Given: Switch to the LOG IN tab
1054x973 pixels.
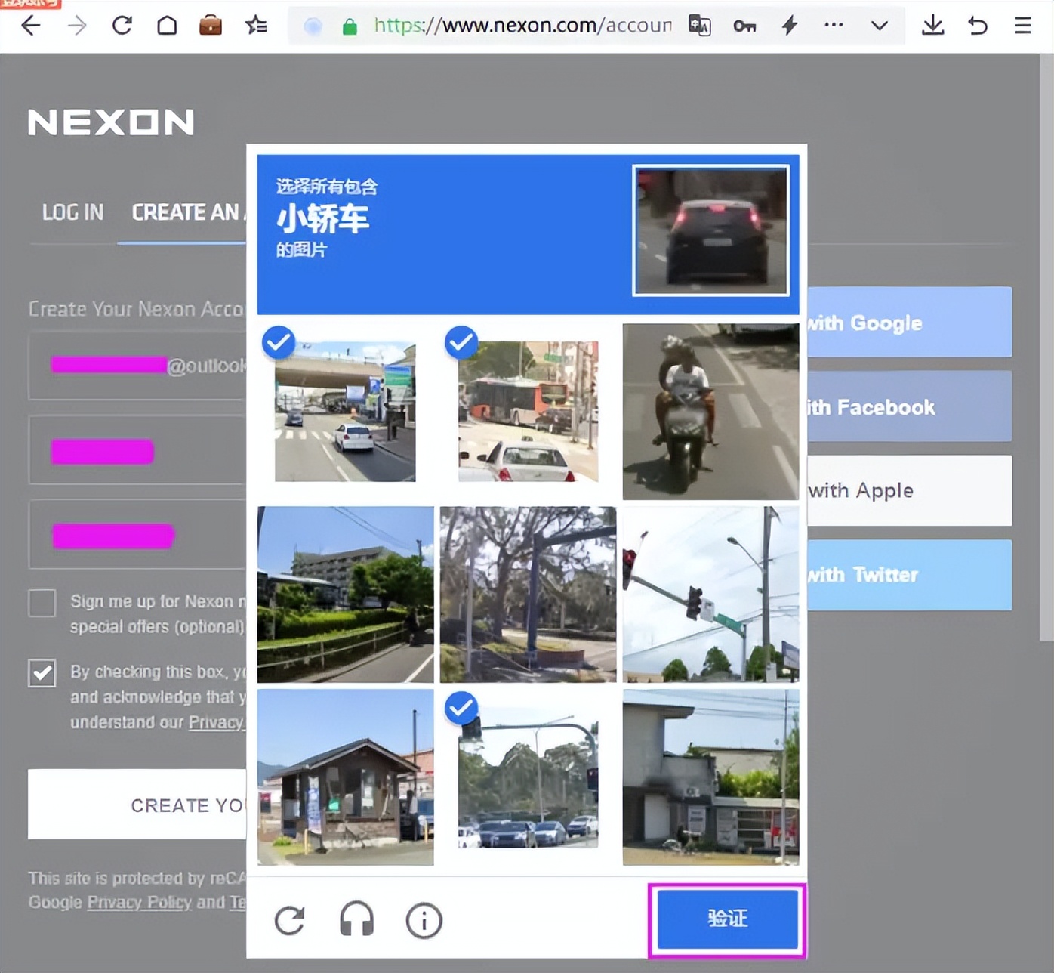Looking at the screenshot, I should (x=72, y=212).
